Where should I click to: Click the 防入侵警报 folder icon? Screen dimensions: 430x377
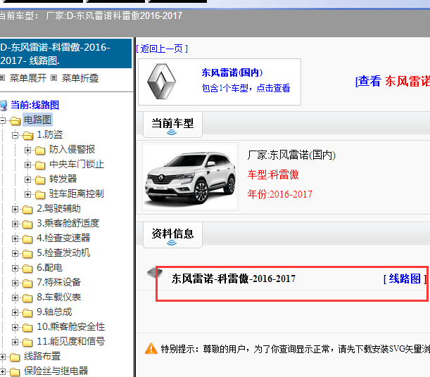(x=40, y=150)
